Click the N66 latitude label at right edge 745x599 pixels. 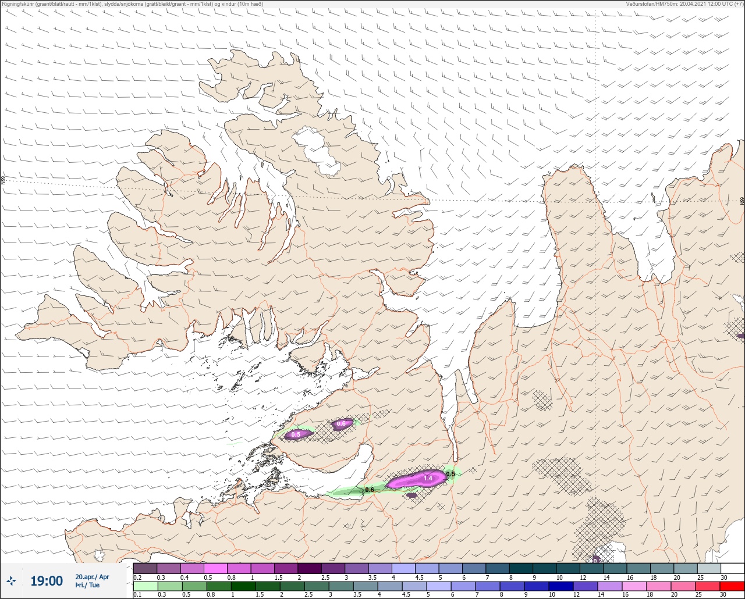pyautogui.click(x=742, y=201)
